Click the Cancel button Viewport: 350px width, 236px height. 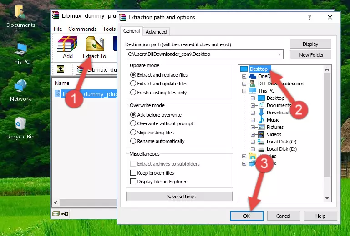[284, 216]
